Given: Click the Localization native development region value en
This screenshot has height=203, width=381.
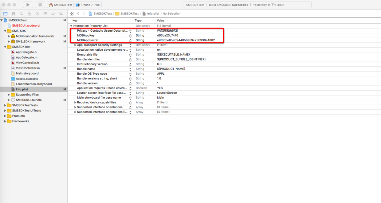Looking at the screenshot, I should coord(159,50).
